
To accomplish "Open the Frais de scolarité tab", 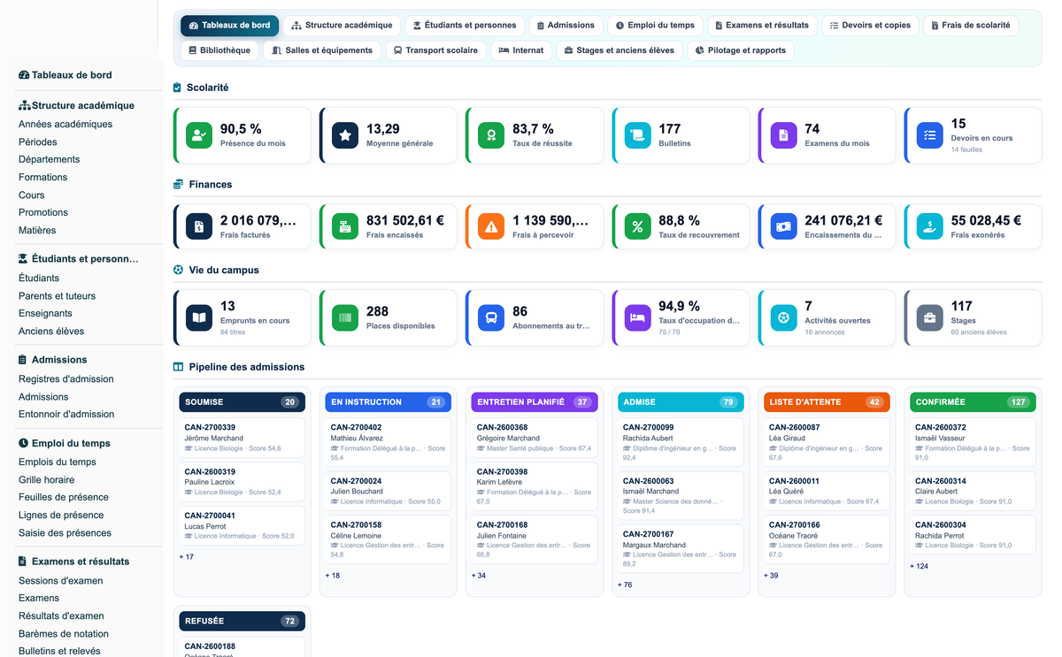I will [970, 26].
